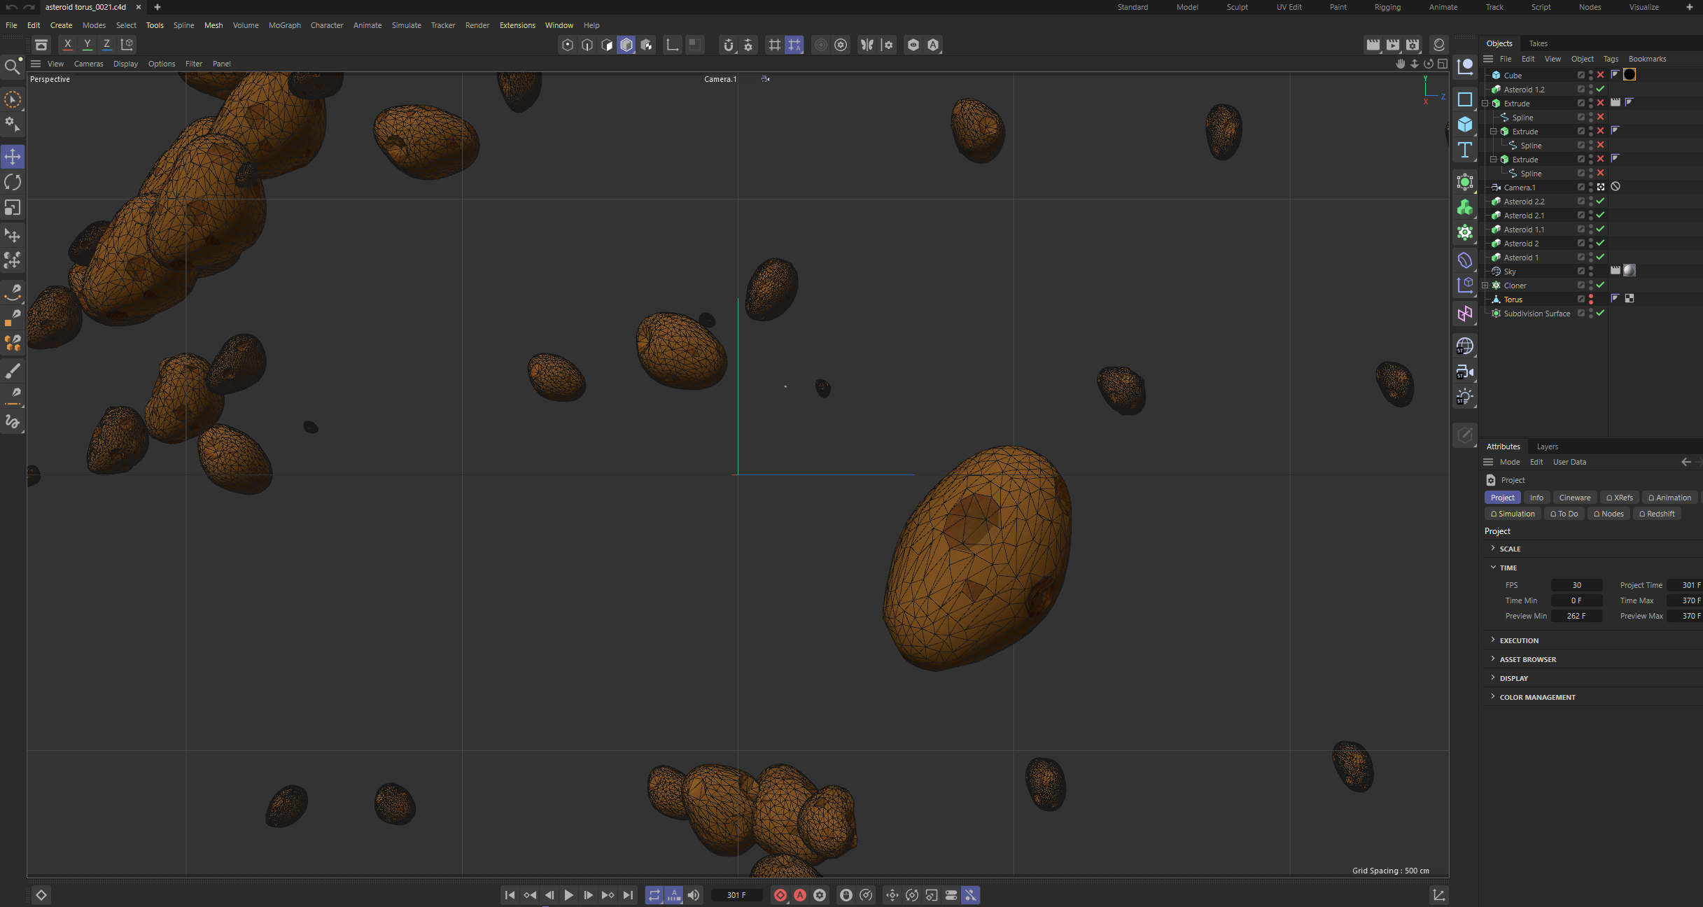Screen dimensions: 1703x907
Task: Click the Info attribute tab button
Action: pos(1536,498)
